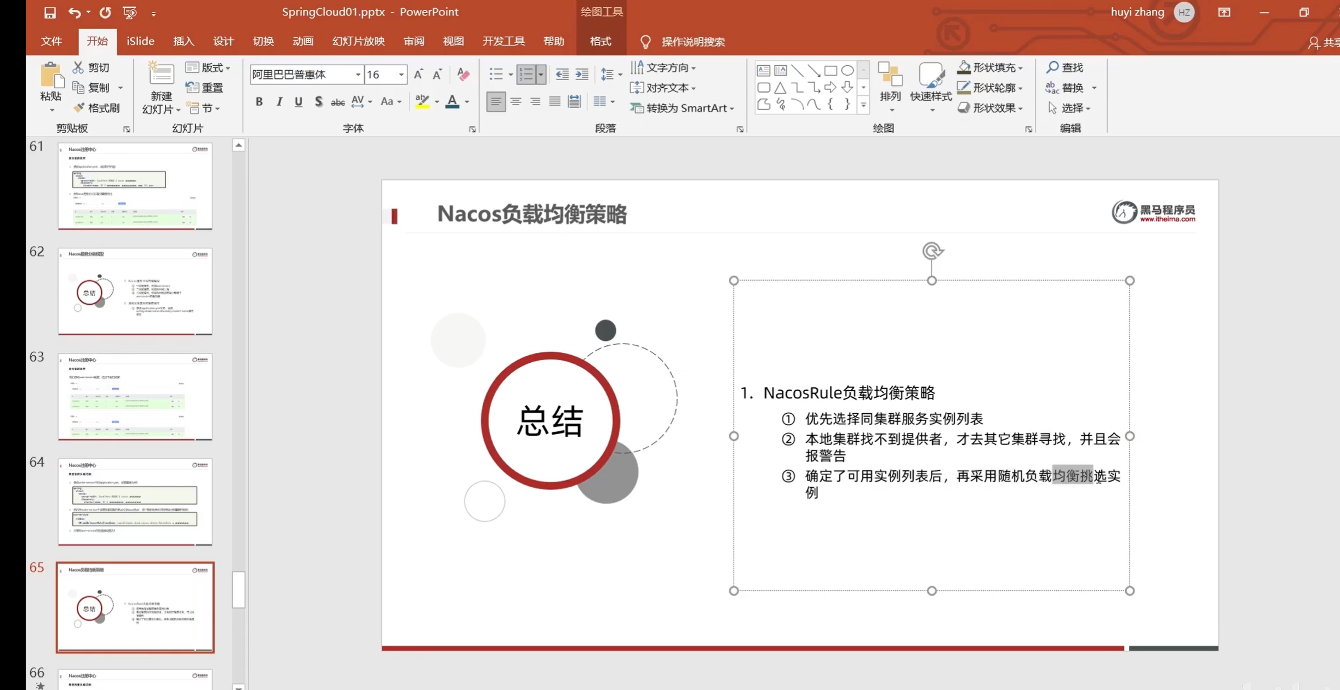This screenshot has width=1340, height=690.
Task: Click the Clear All Formatting icon
Action: [x=463, y=75]
